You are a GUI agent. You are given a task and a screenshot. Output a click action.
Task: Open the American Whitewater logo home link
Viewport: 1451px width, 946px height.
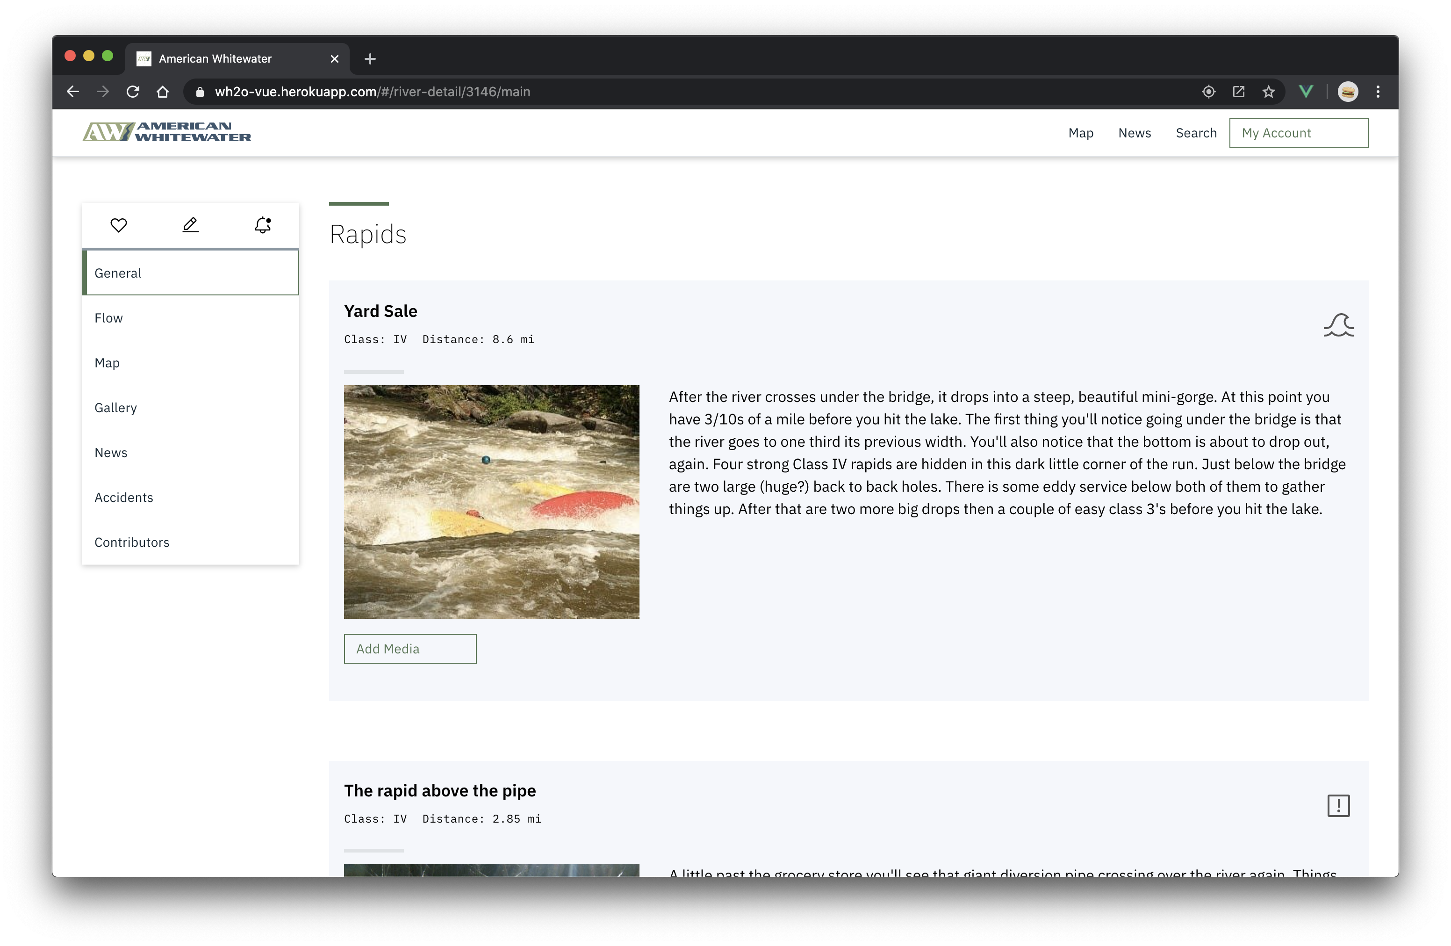pos(167,132)
